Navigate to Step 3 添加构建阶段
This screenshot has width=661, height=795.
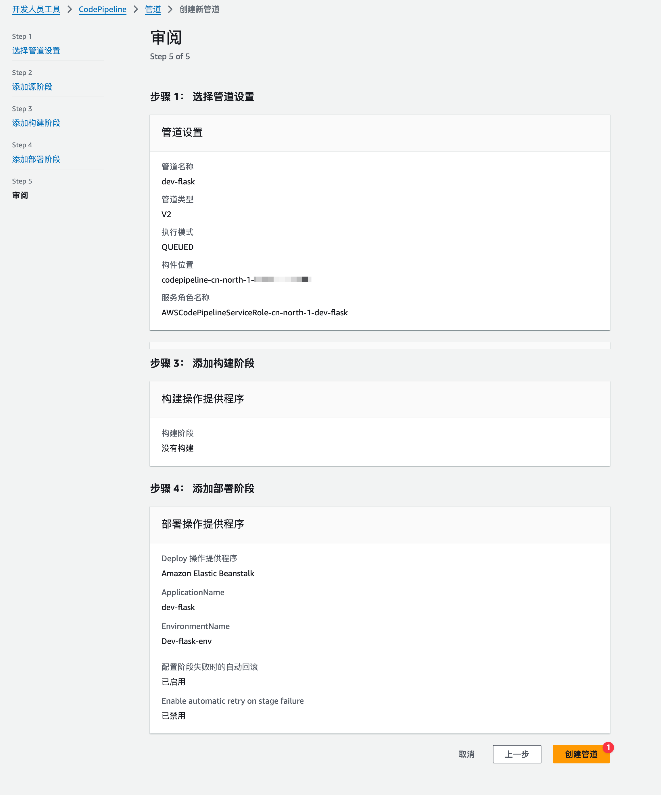[x=36, y=123]
